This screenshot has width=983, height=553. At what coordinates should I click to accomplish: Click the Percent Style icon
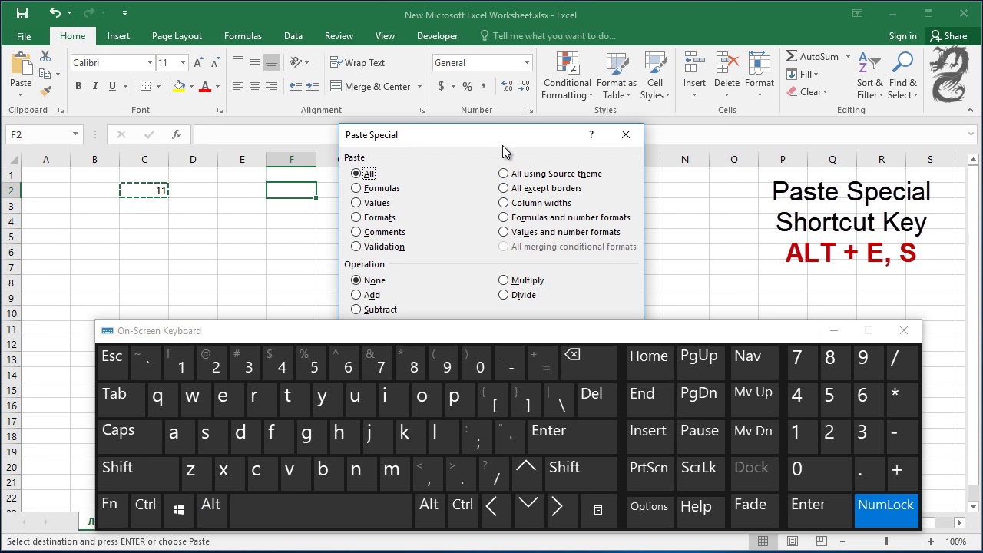[467, 86]
